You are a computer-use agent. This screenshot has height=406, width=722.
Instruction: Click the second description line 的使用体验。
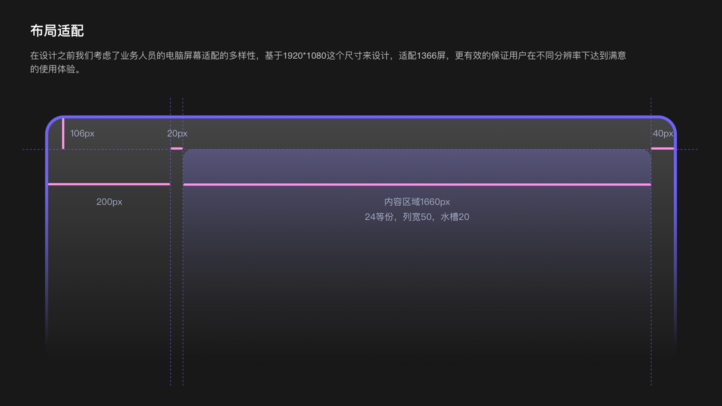tap(56, 69)
